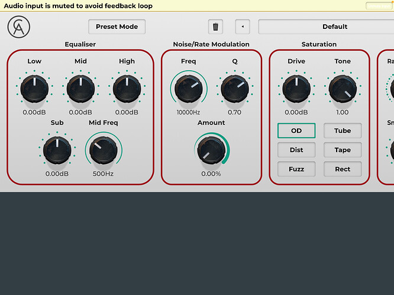Click the Noise/Rate Modulation Freq knob

(189, 88)
